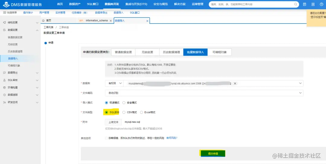Select SQL脚本 file type
Viewport: 326px width, 164px height.
click(x=107, y=112)
